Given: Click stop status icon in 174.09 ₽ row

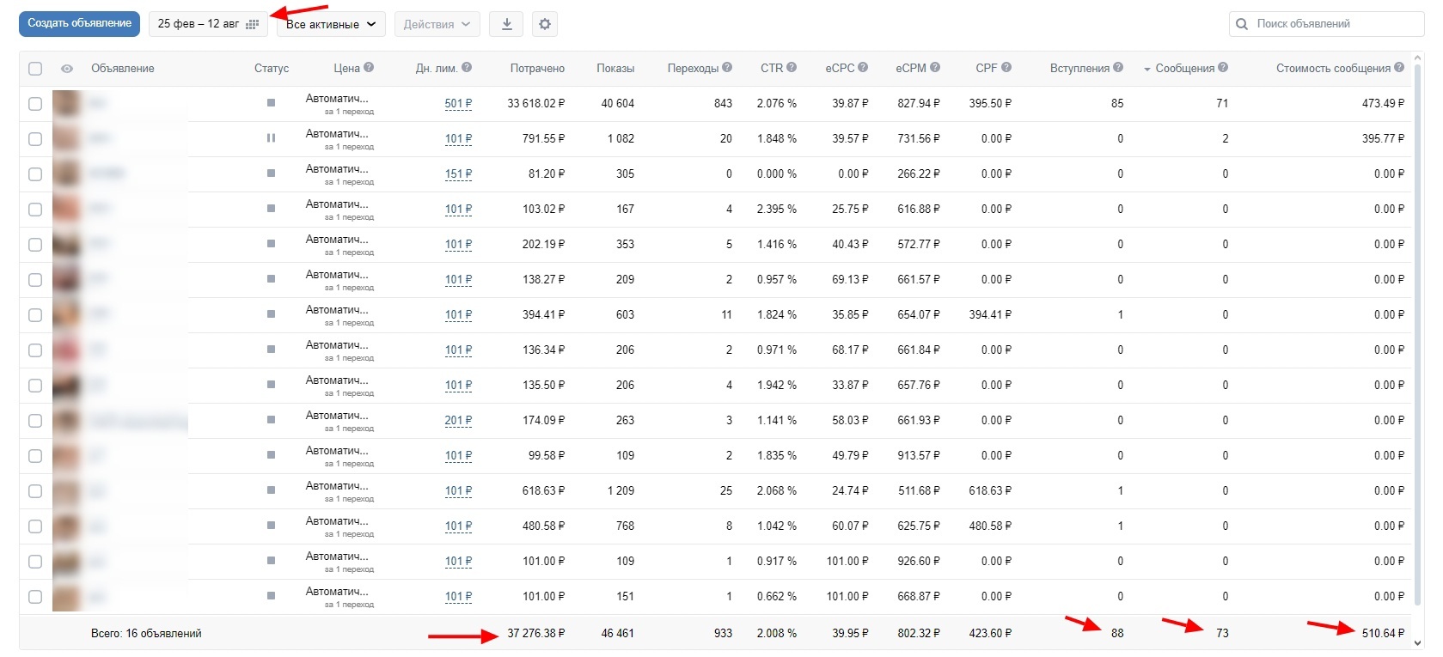Looking at the screenshot, I should (271, 420).
